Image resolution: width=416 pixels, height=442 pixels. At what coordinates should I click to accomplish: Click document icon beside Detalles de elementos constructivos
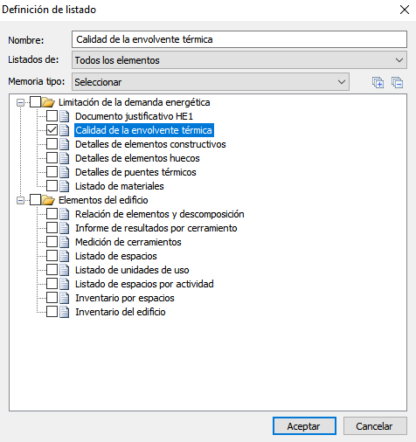(x=65, y=144)
